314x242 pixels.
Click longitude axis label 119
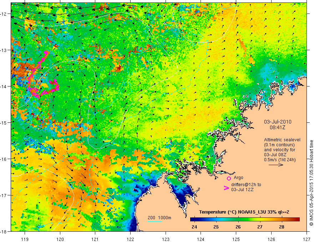click(x=25, y=239)
